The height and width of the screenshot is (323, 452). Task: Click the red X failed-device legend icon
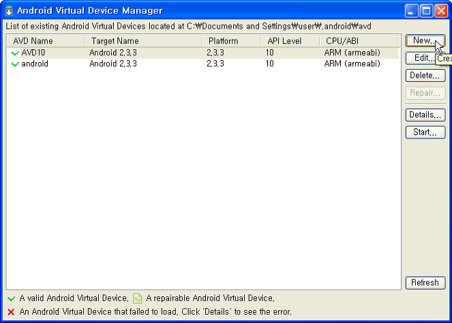[x=11, y=312]
